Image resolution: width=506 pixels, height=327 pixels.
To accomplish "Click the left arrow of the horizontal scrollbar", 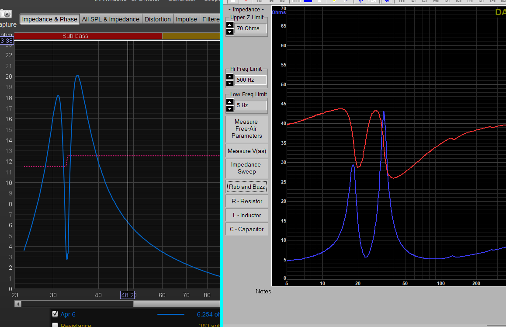I will [18, 304].
